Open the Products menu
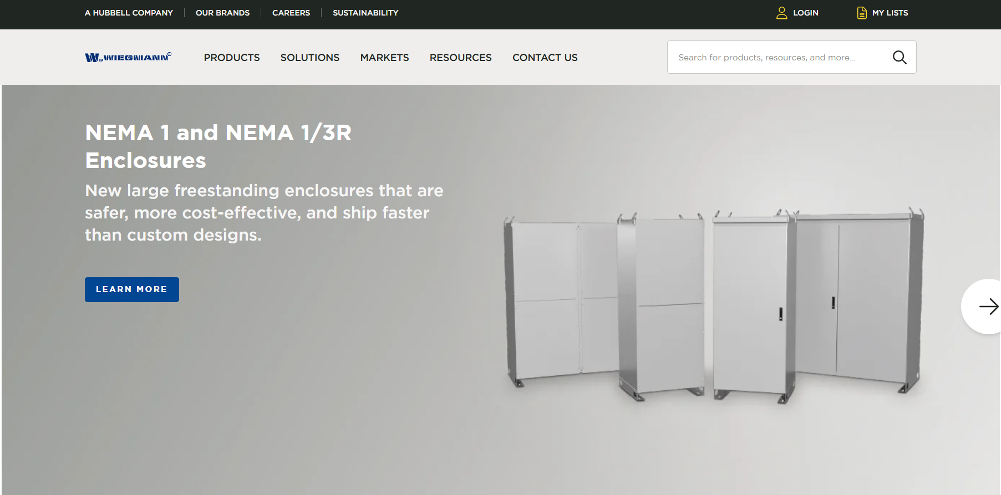The image size is (1001, 495). pos(232,58)
